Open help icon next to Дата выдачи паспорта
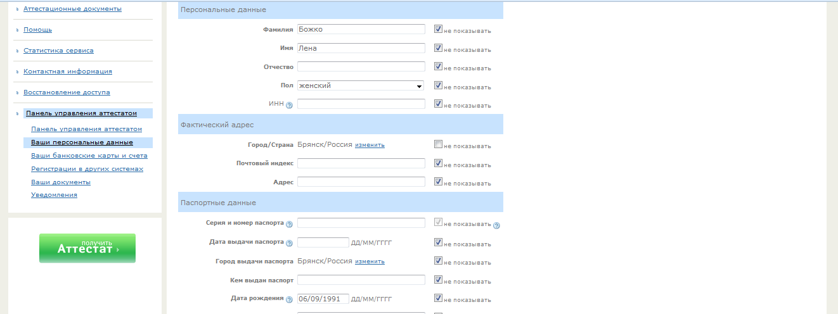Viewport: 838px width, 314px height. (x=289, y=243)
